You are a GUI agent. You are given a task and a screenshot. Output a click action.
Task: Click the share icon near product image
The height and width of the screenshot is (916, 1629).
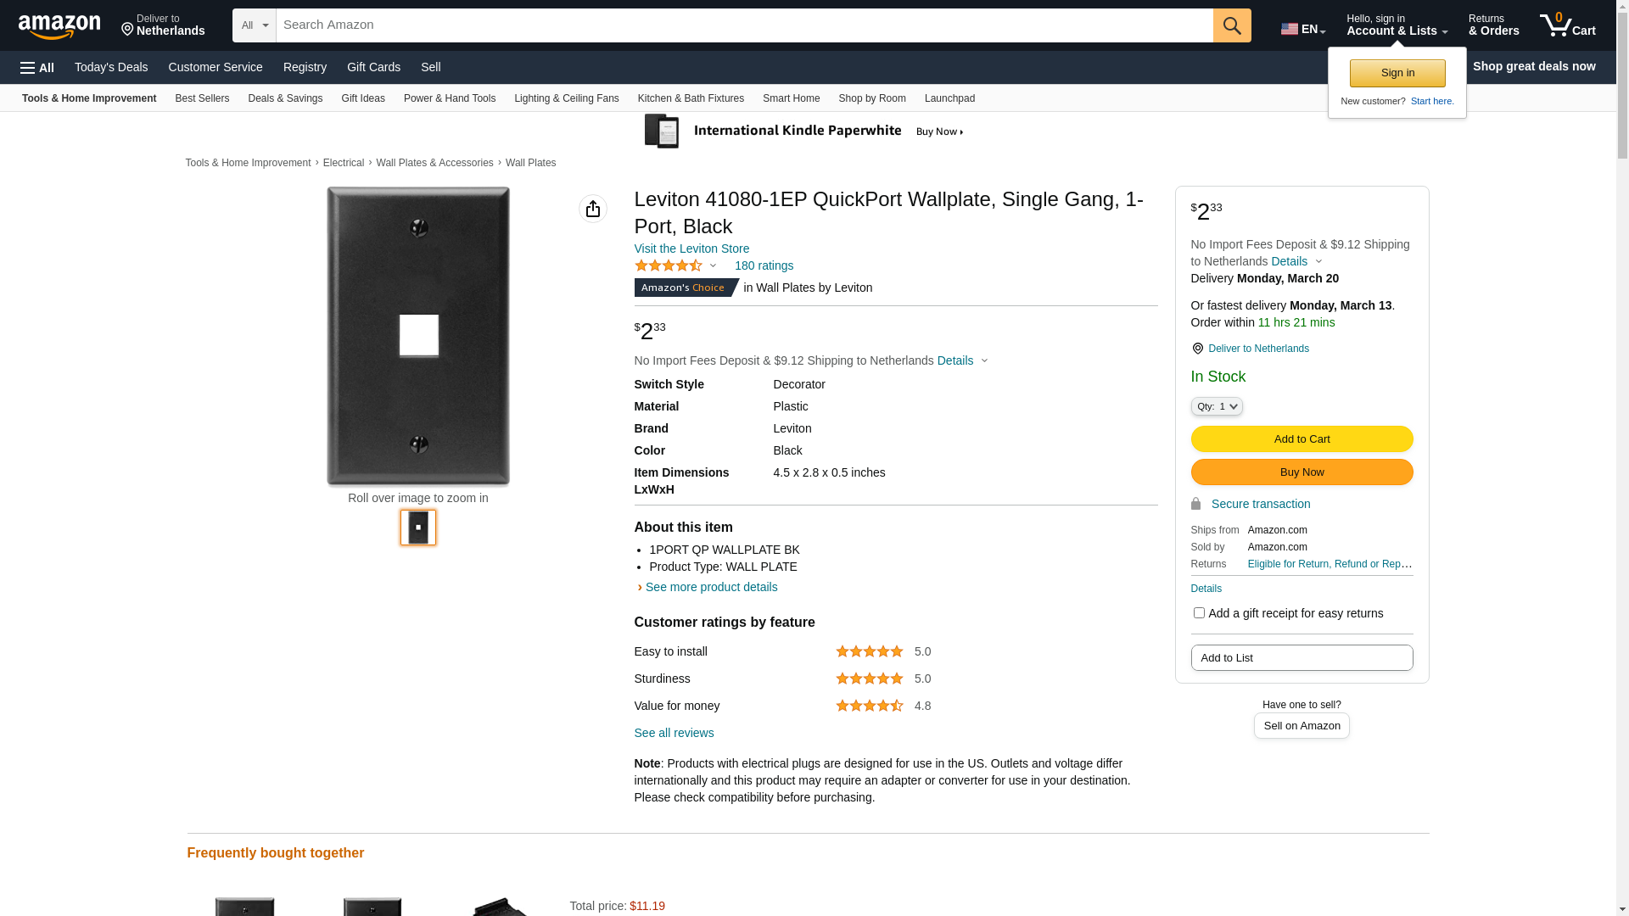[x=593, y=209]
